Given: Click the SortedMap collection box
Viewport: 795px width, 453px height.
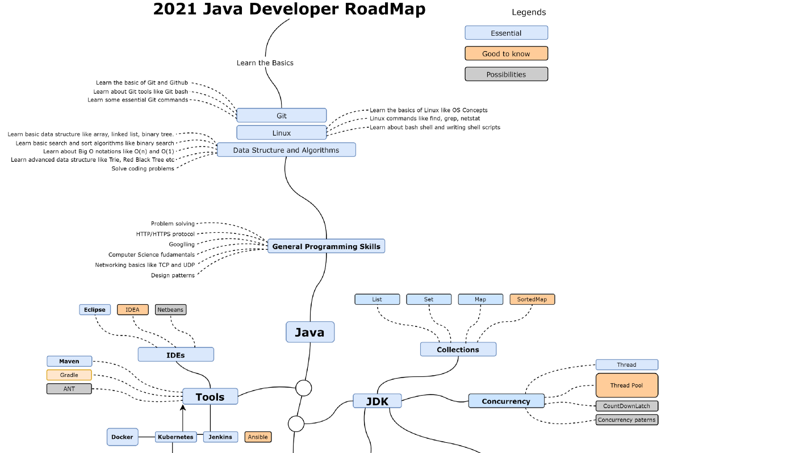Looking at the screenshot, I should point(532,299).
